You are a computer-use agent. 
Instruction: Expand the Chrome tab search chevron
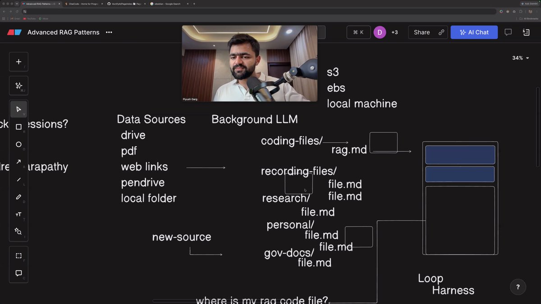point(17,4)
